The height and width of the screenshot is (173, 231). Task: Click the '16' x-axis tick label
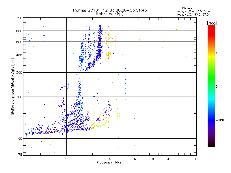point(196,159)
